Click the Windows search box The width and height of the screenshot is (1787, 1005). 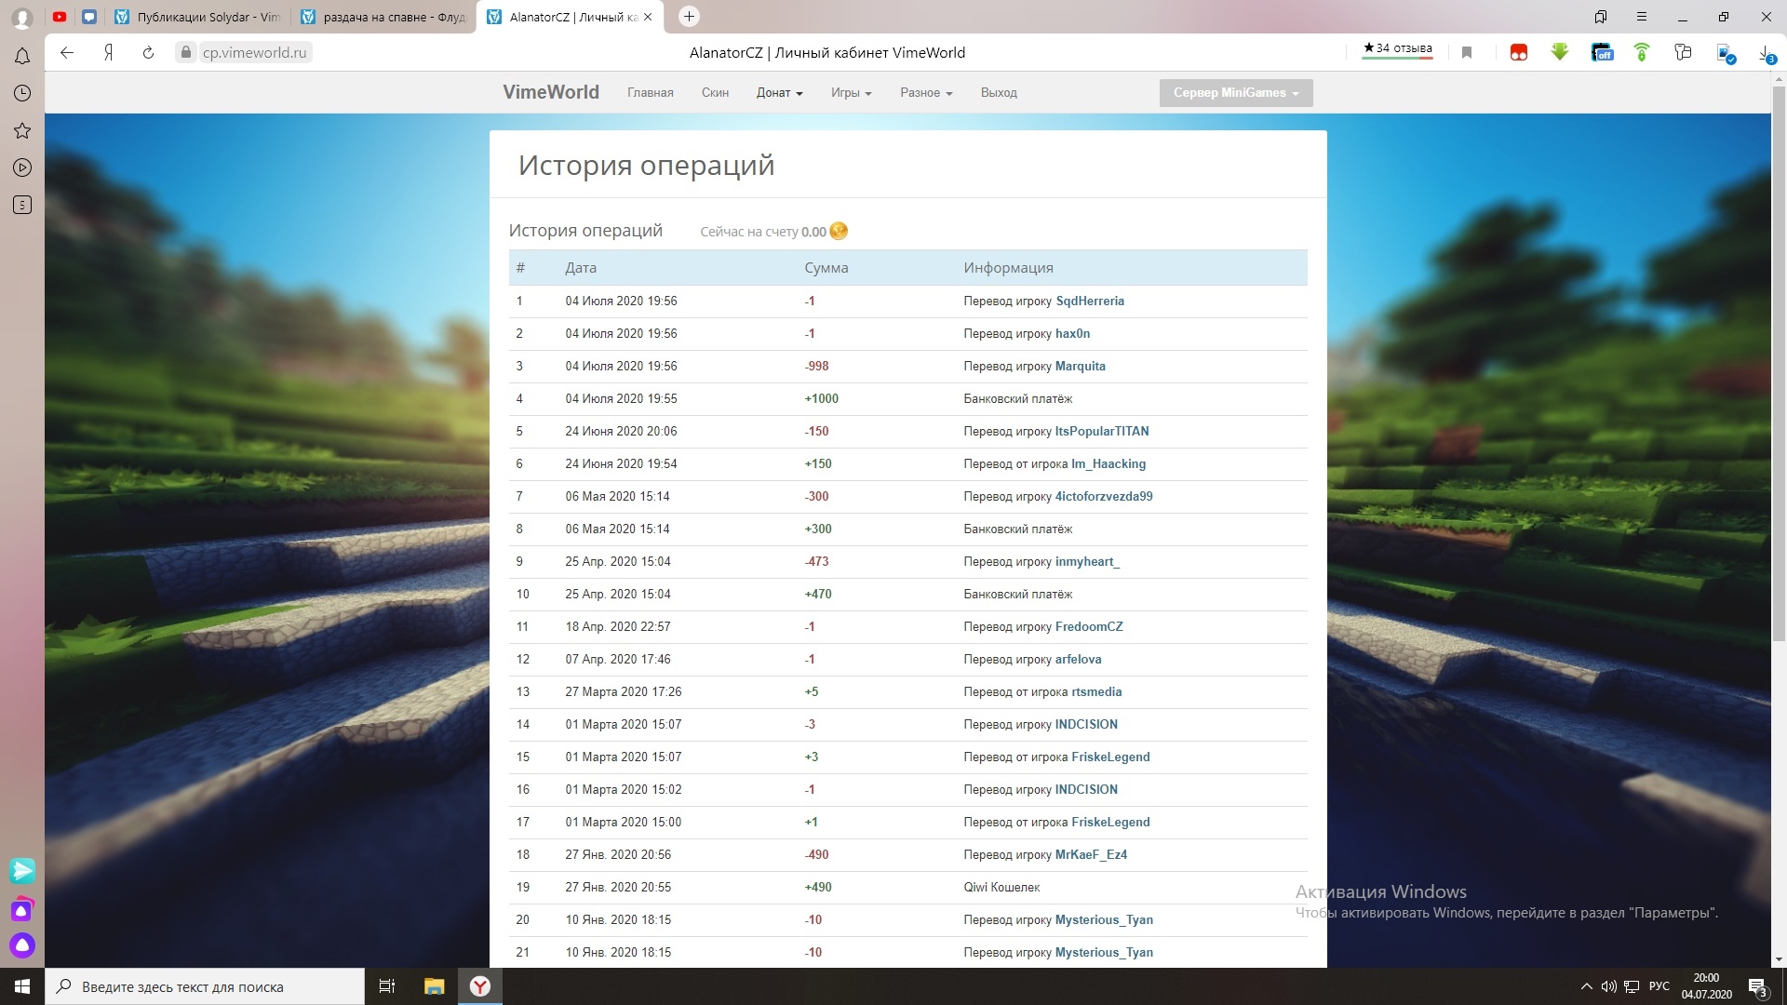point(205,986)
